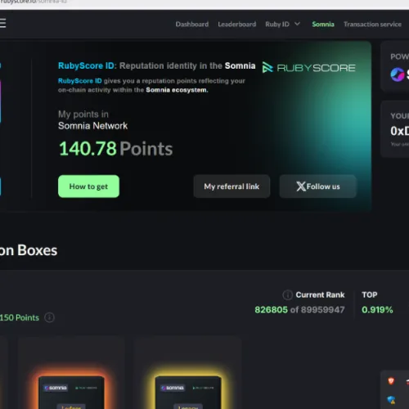Select the Somnia nav item
This screenshot has width=409, height=409.
[323, 25]
